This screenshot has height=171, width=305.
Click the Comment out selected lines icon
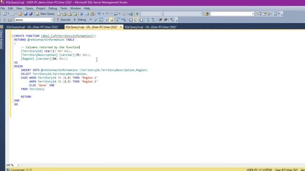pos(148,20)
